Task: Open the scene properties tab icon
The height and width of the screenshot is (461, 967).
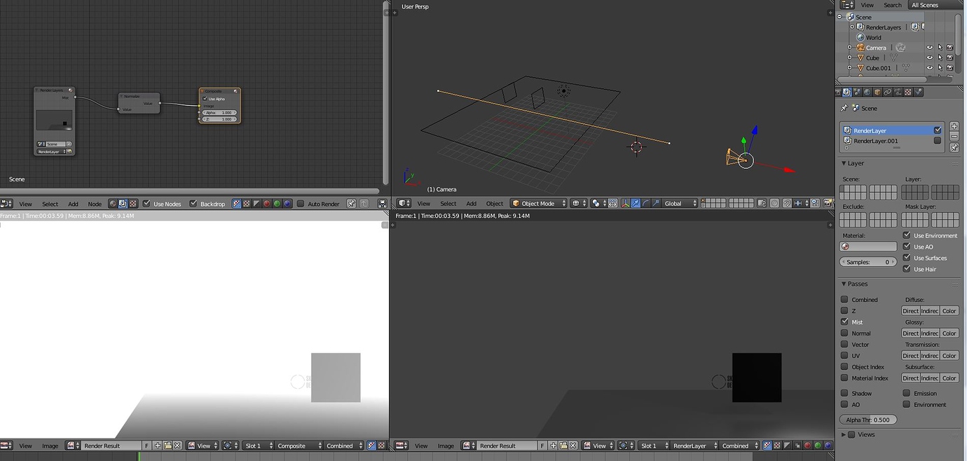Action: [857, 92]
